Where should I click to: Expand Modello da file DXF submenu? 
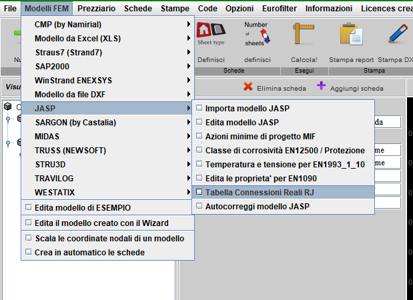point(107,94)
